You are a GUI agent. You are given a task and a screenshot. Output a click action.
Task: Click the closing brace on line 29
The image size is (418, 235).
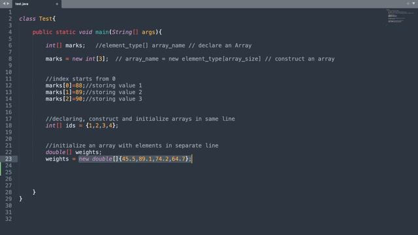coord(21,198)
